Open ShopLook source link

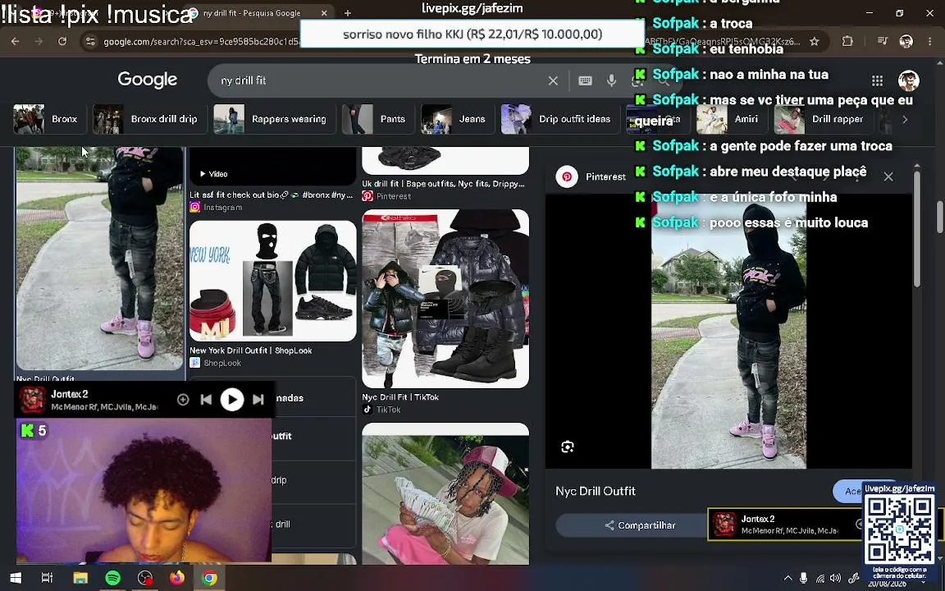(216, 363)
